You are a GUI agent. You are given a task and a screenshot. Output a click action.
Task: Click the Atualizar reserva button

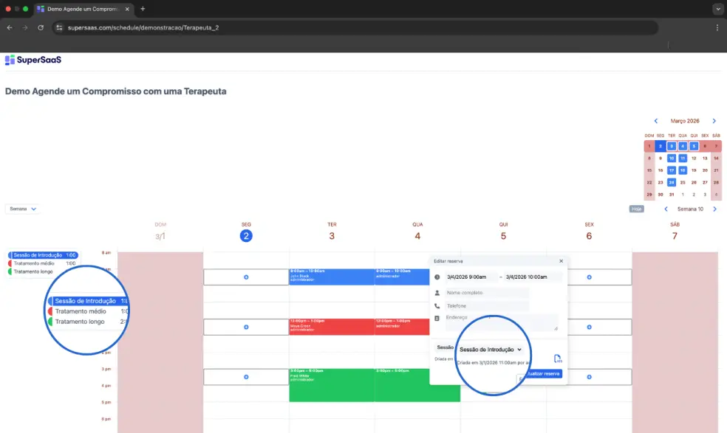tap(542, 374)
